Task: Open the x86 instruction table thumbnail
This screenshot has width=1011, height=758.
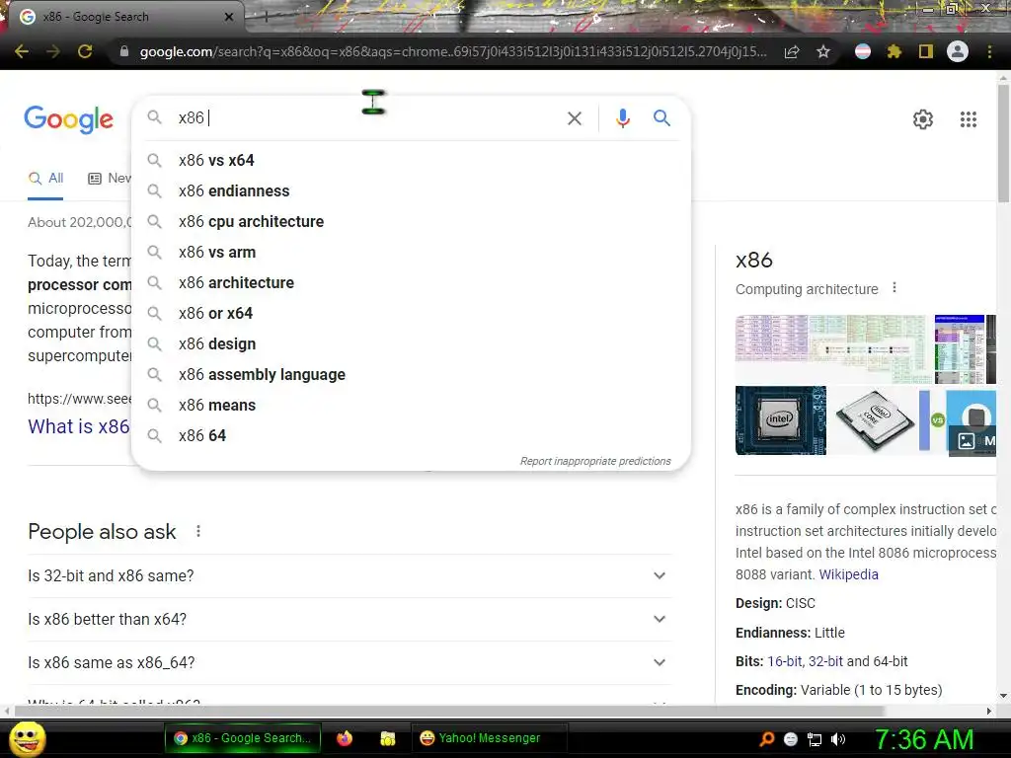Action: [x=833, y=349]
